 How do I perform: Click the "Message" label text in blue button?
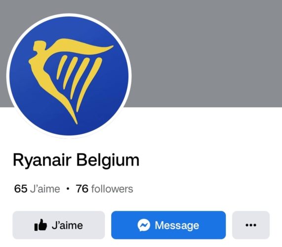point(177,225)
